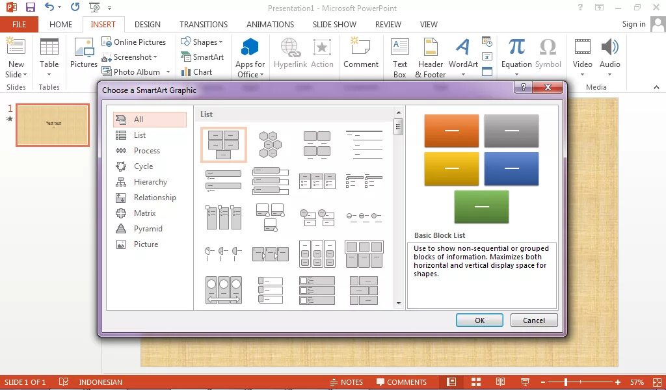Click spell check icon in status bar
Viewport: 666px width, 390px height.
click(x=63, y=382)
